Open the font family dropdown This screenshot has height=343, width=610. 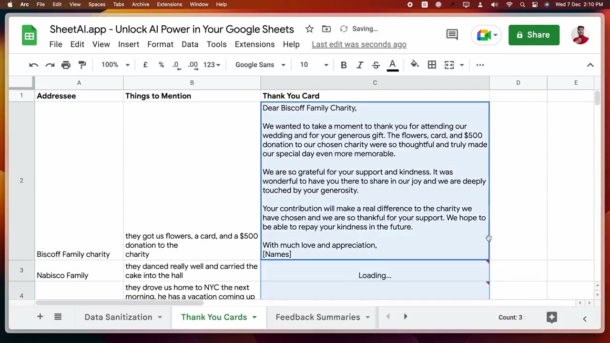[x=260, y=65]
